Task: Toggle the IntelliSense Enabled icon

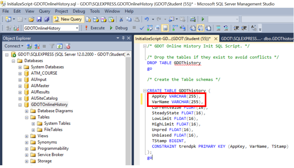Action: point(165,28)
